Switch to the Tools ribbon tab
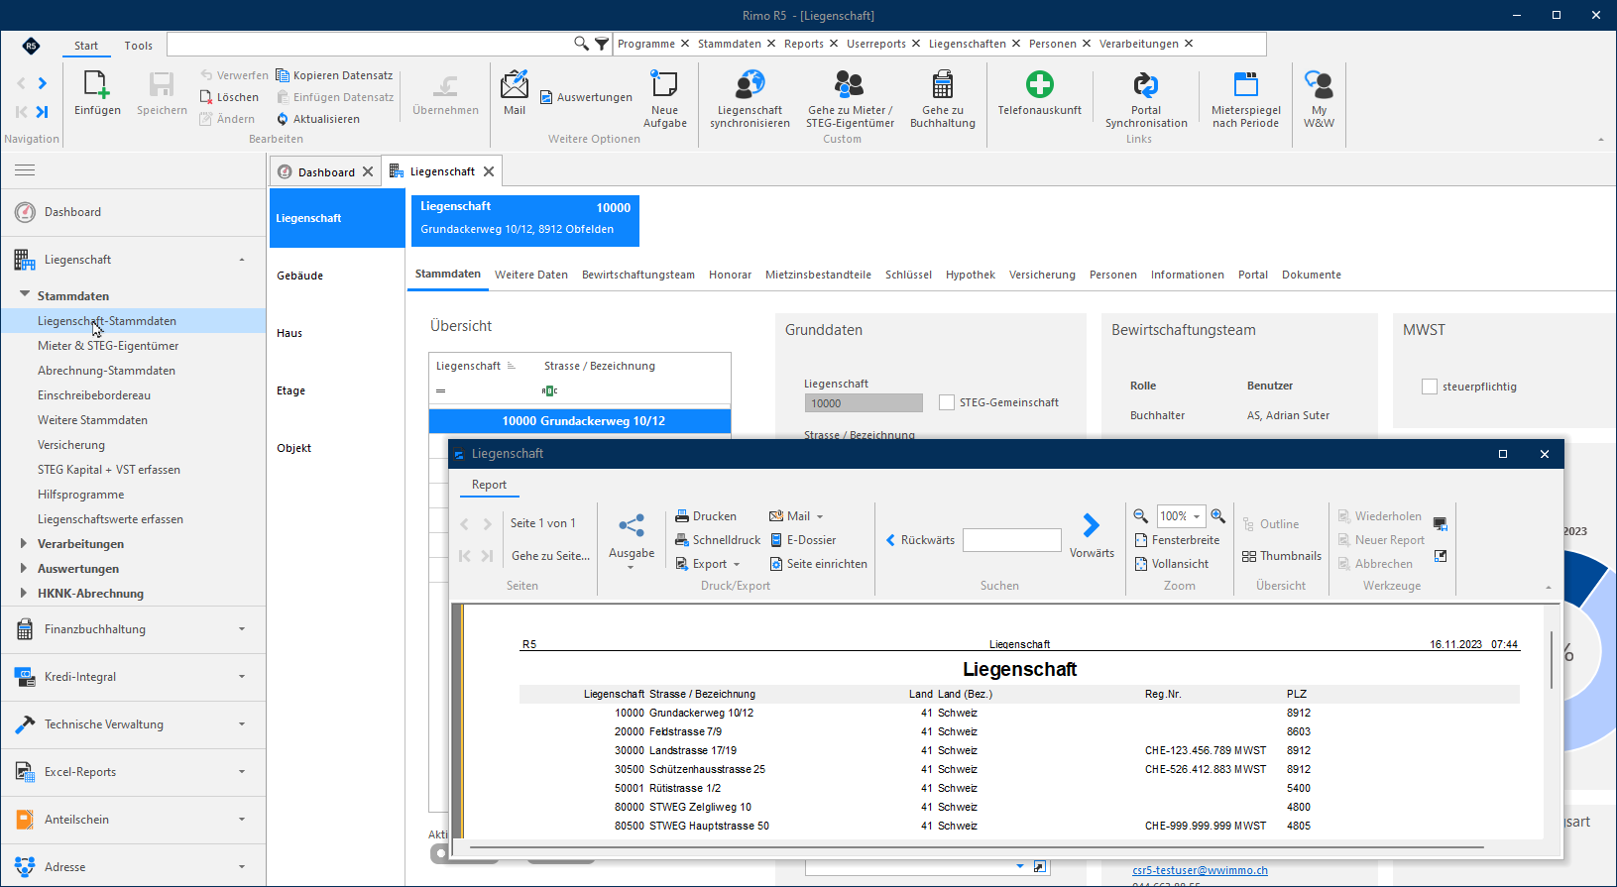 click(x=139, y=46)
